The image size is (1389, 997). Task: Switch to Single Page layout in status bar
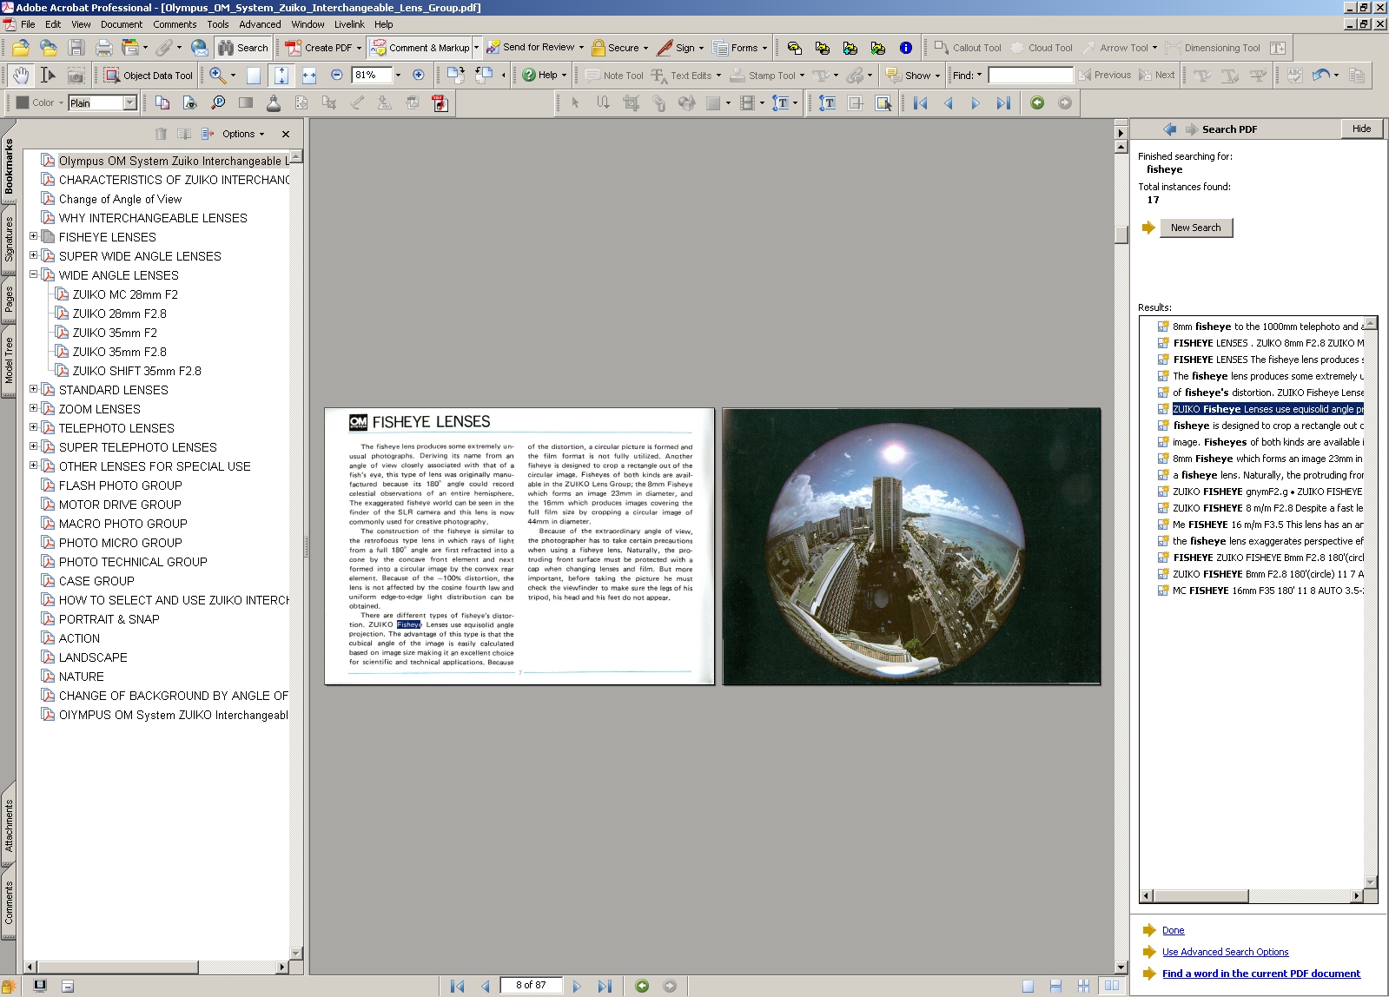(x=1028, y=986)
